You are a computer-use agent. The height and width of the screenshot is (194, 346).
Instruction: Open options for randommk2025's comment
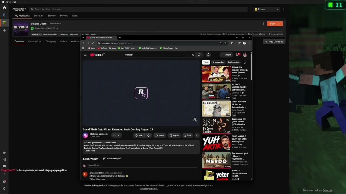197,173
